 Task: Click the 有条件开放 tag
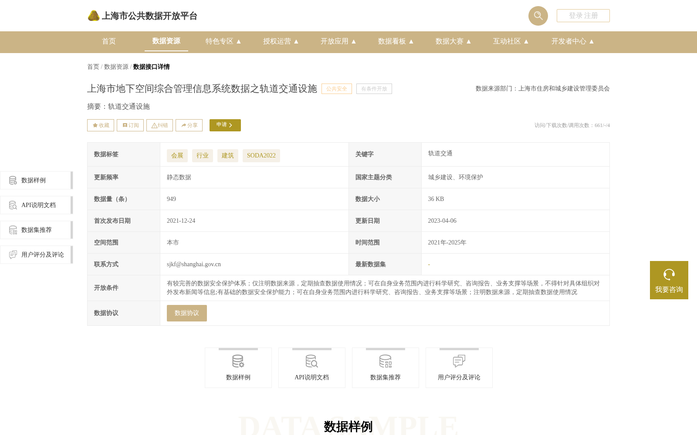click(x=374, y=89)
